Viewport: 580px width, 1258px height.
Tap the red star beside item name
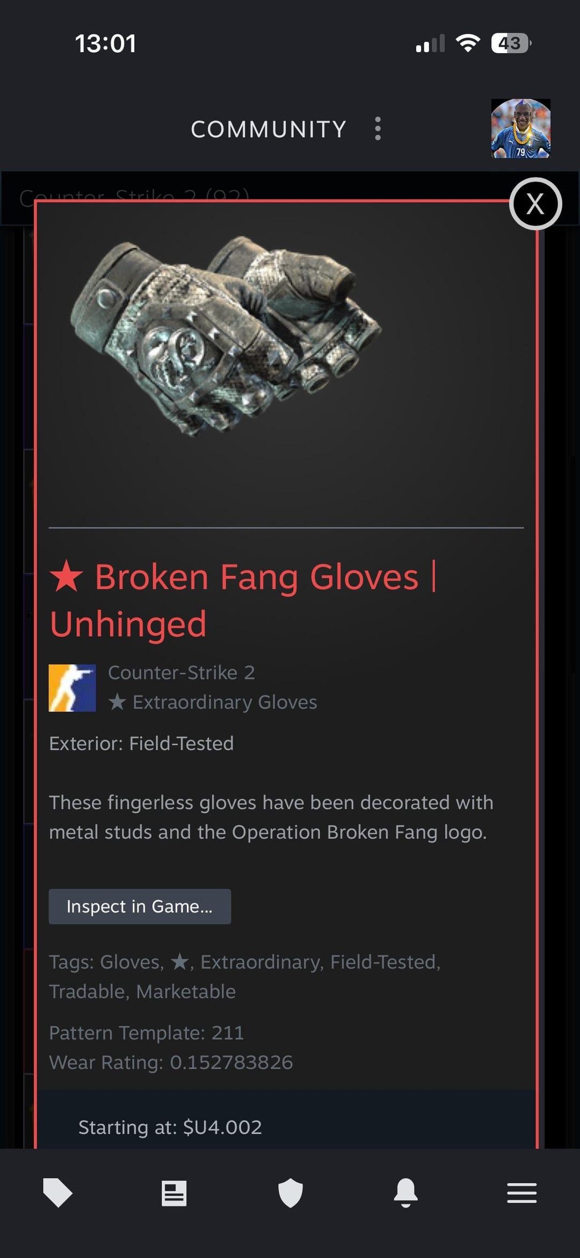67,576
